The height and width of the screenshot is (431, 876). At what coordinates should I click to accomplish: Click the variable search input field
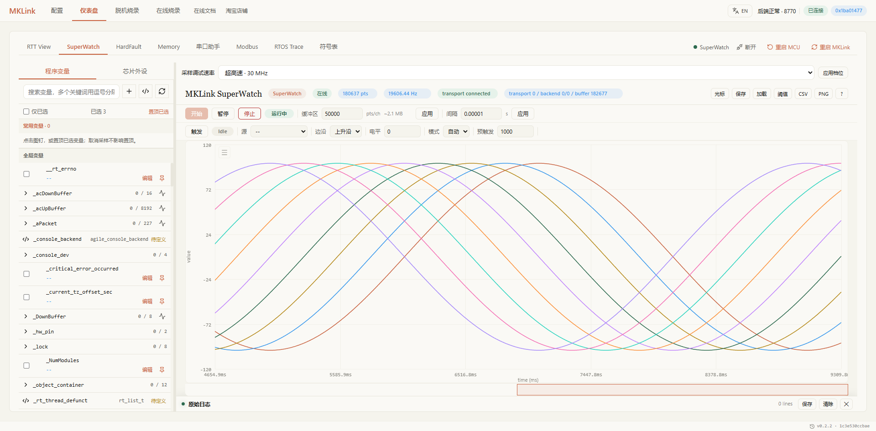coord(71,92)
